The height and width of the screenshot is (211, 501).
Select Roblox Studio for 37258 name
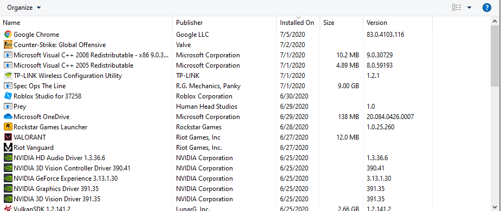[x=48, y=96]
